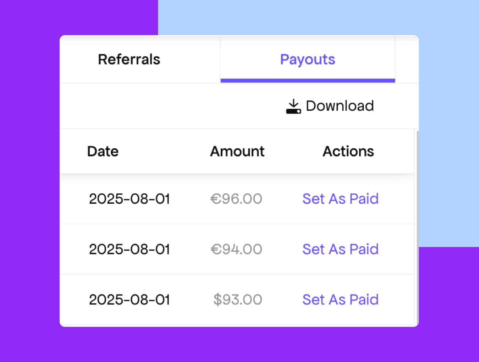479x362 pixels.
Task: Click the Amount column header
Action: tap(237, 151)
